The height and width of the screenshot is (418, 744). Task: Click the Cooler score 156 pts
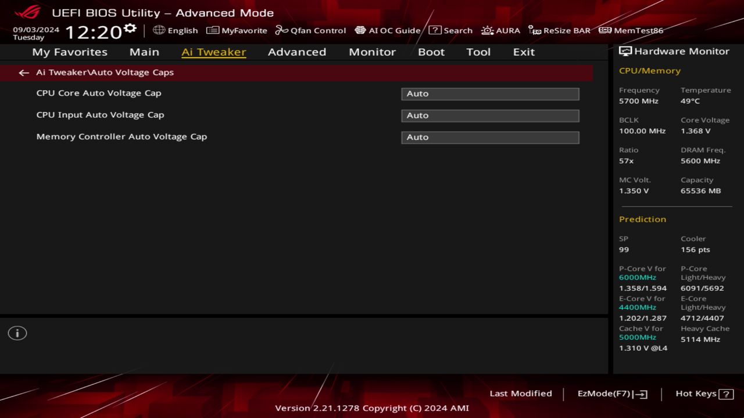pos(695,250)
